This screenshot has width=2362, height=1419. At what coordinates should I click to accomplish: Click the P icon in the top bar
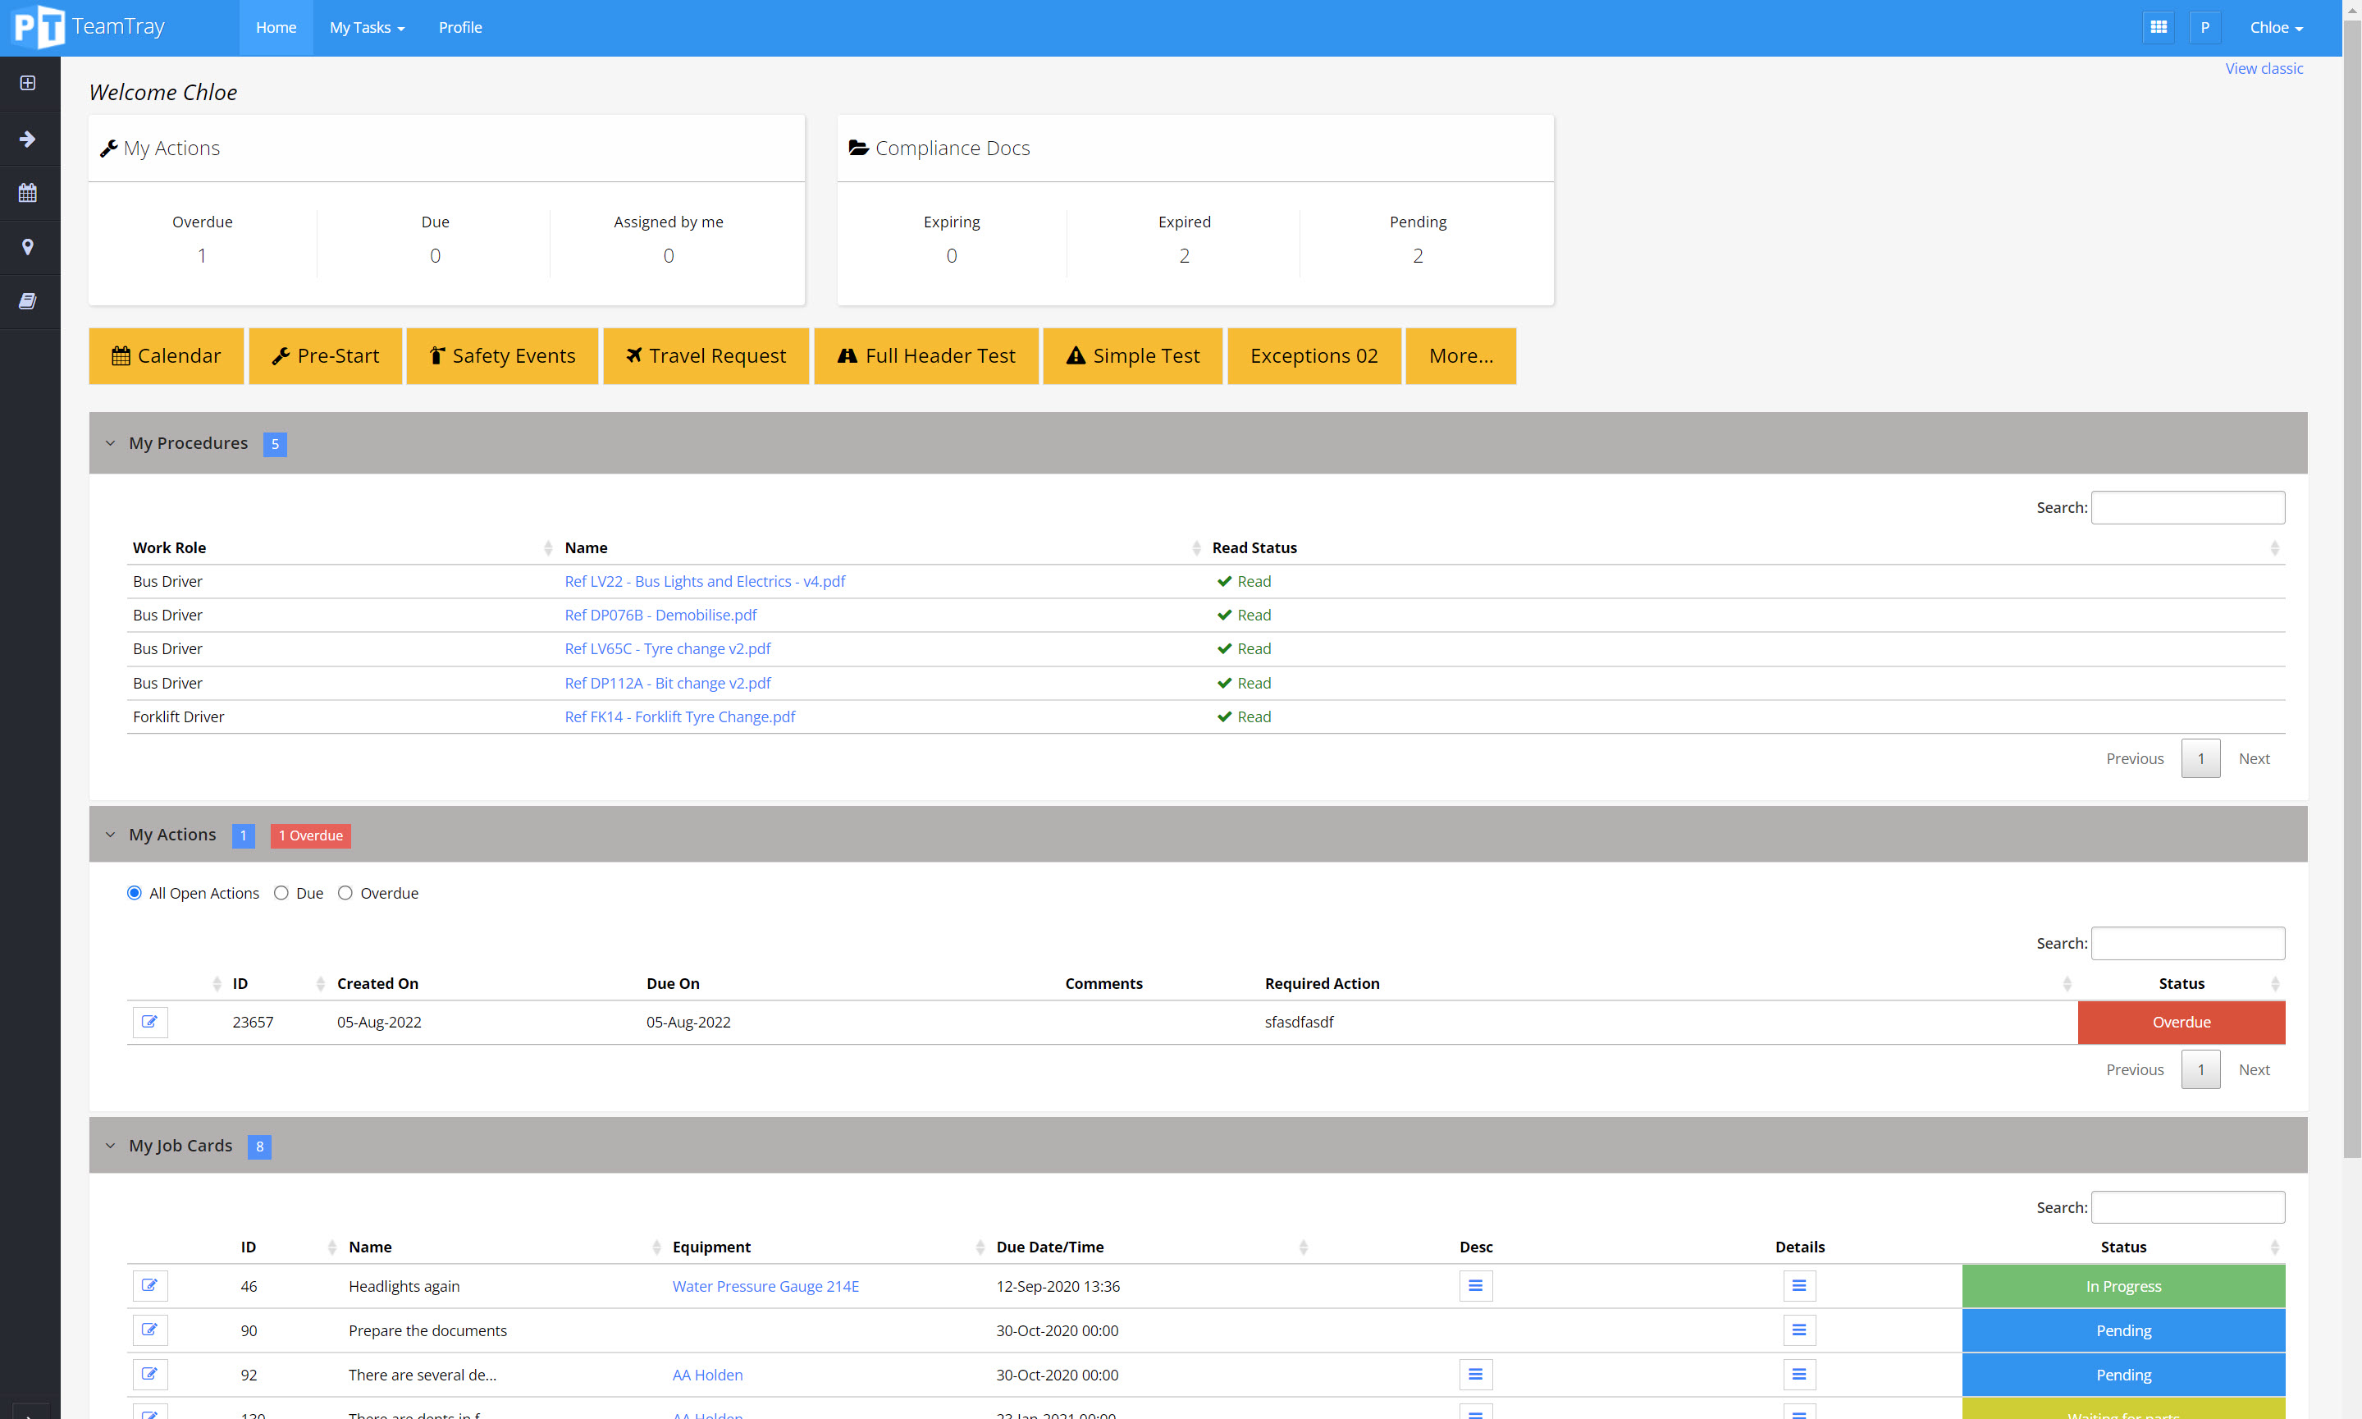coord(2205,27)
